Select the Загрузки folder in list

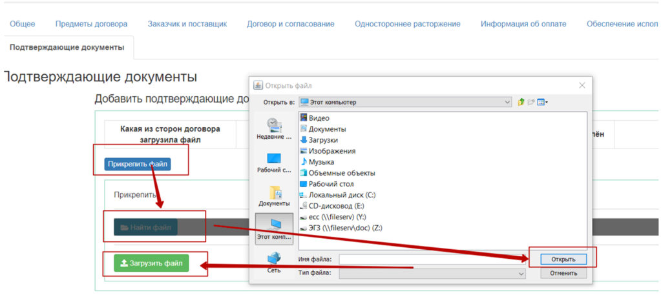pos(322,140)
